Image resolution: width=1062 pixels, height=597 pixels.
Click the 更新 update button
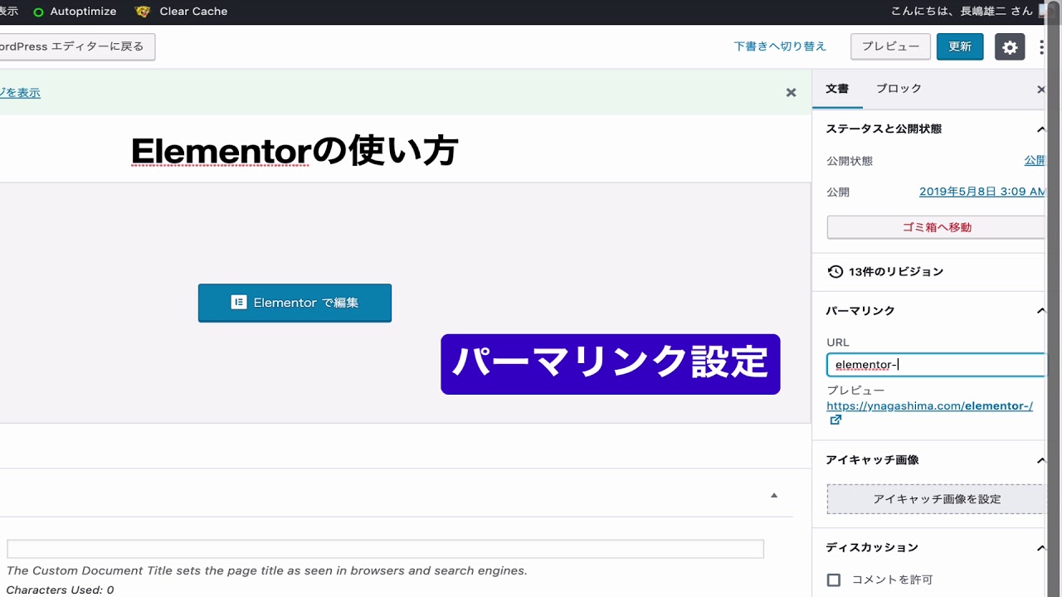coord(960,46)
